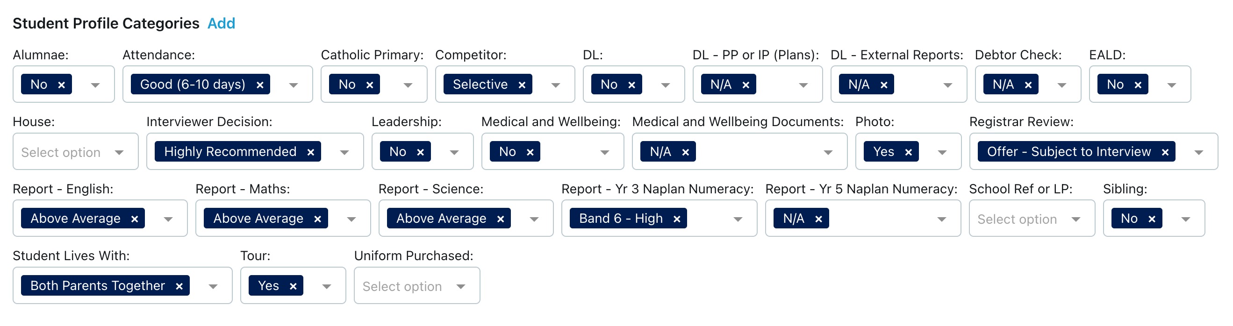Remove "Offer - Subject to Interview" from Registrar Review

pyautogui.click(x=1165, y=151)
